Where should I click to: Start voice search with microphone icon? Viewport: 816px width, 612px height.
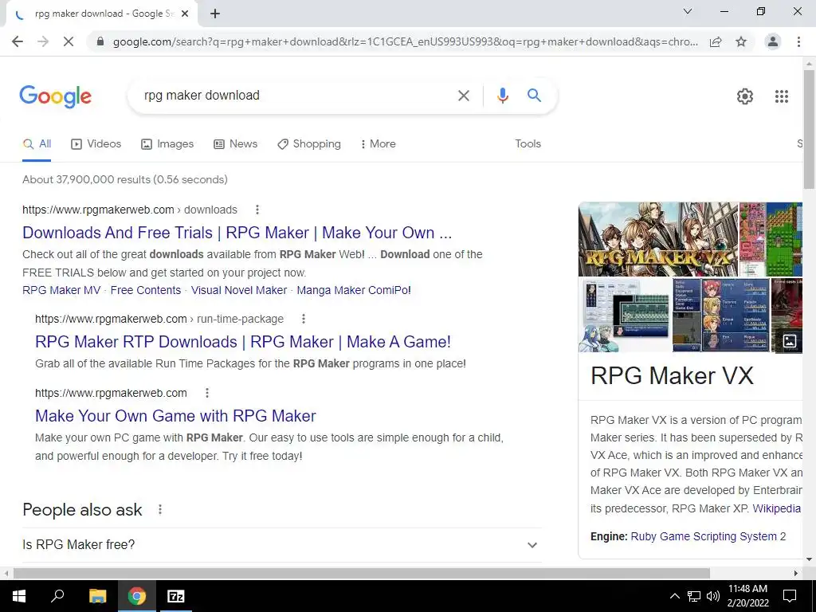[x=502, y=96]
